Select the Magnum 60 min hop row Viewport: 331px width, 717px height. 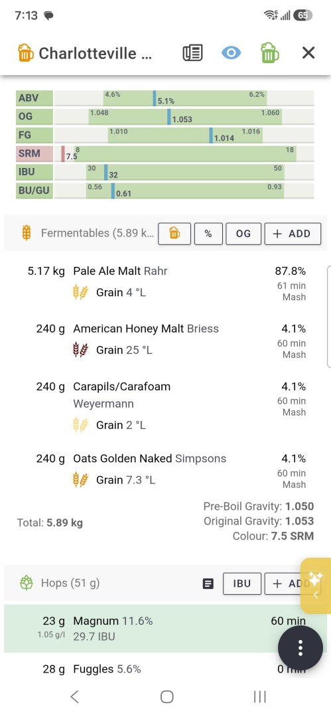(166, 628)
